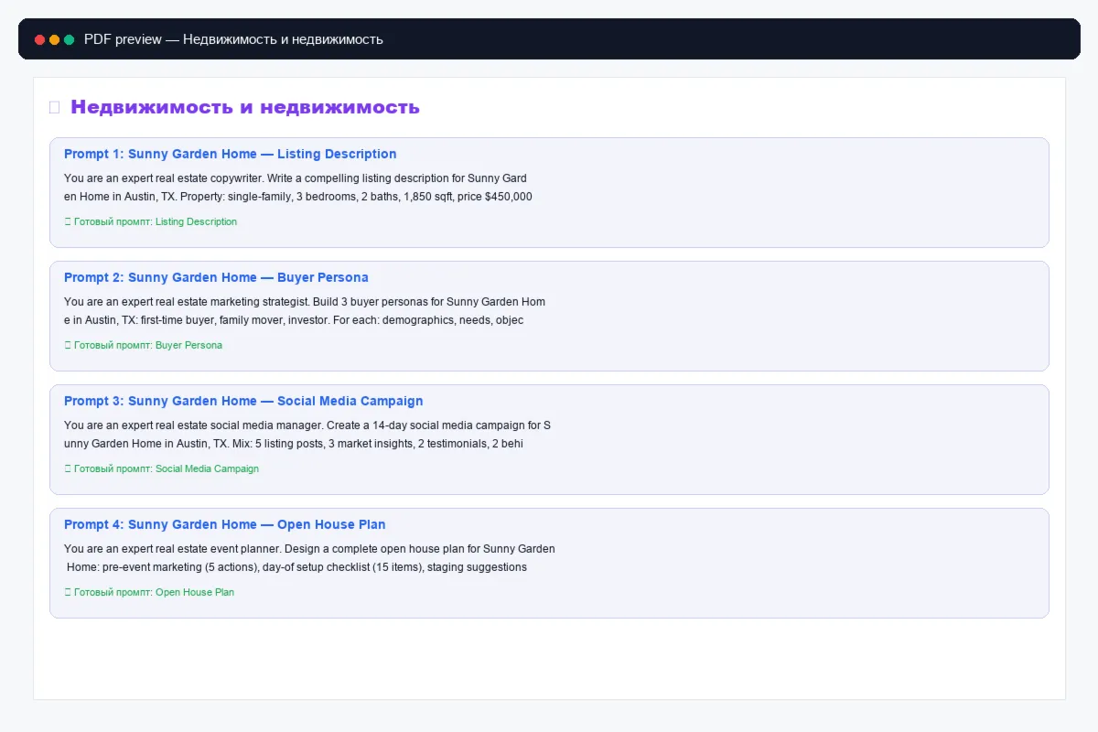The image size is (1098, 732).
Task: Click the line mentioning '5 listing posts, 3 market insights'
Action: point(293,444)
